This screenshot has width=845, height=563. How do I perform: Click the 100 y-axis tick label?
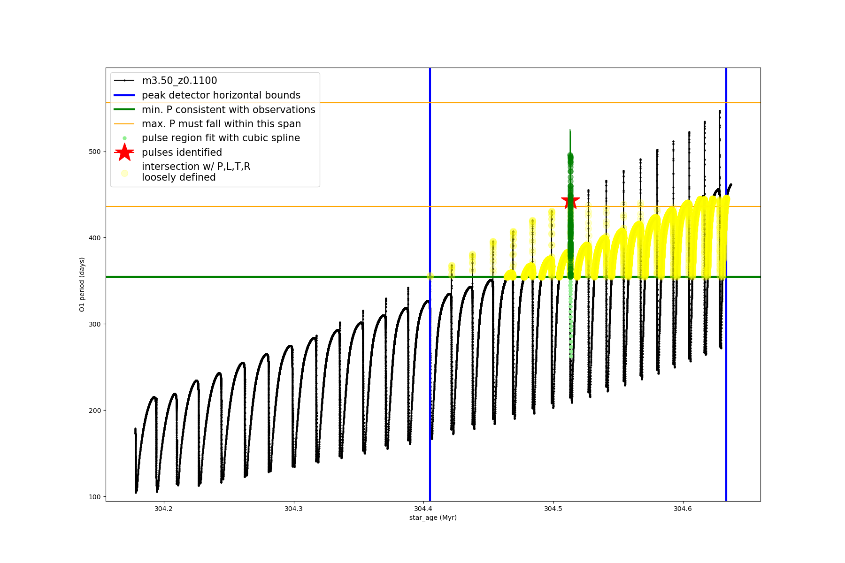[95, 497]
